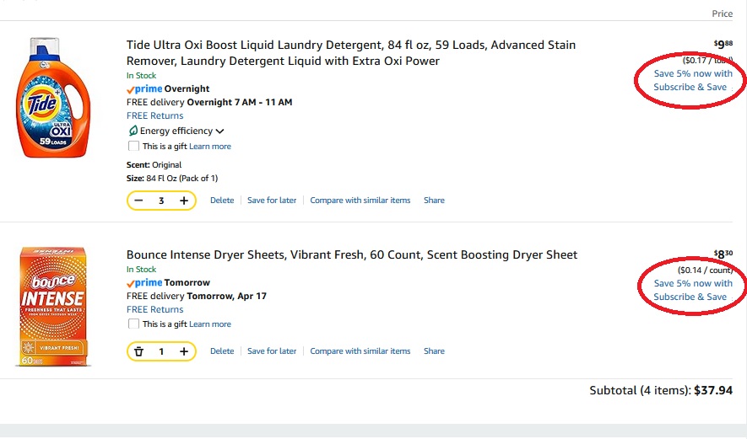Click Prime Overnight badge on Tide item
This screenshot has width=747, height=439.
[168, 88]
